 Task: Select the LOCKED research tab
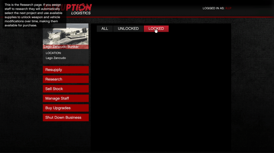(156, 29)
